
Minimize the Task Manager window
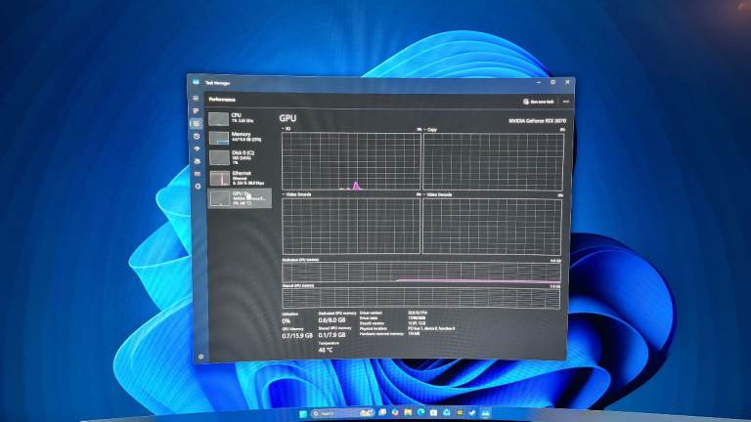coord(539,82)
